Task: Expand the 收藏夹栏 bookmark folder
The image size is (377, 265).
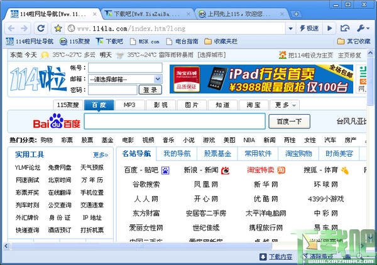Action: 221,41
